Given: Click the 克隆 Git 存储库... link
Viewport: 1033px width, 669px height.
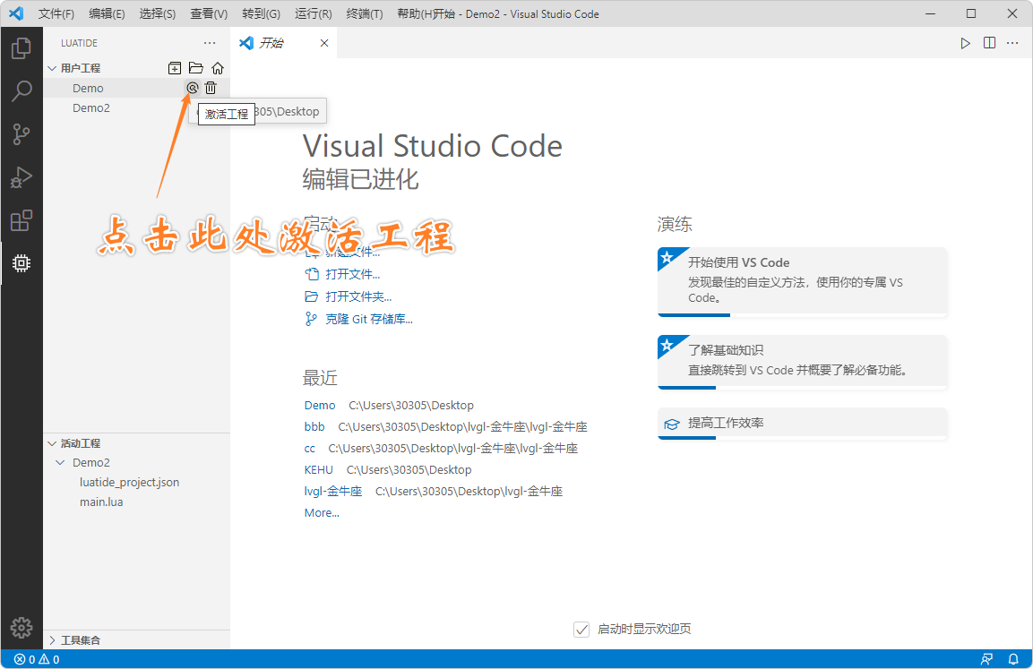Looking at the screenshot, I should tap(369, 319).
